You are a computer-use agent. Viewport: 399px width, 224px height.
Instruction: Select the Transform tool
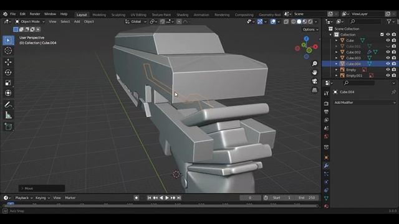coord(8,93)
